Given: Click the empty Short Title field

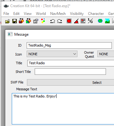Looking at the screenshot, I should click(x=70, y=72).
